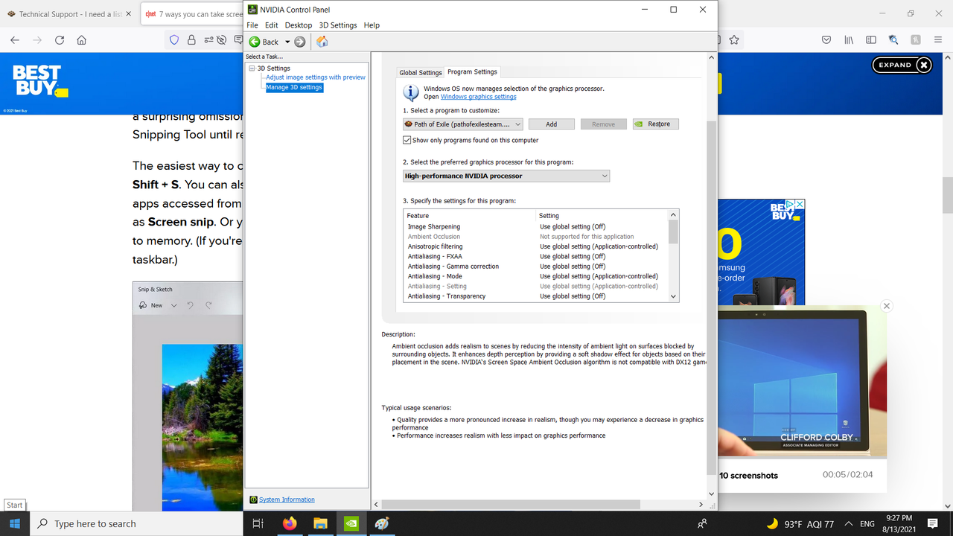The image size is (953, 536).
Task: Open the Edit menu
Action: pos(272,25)
